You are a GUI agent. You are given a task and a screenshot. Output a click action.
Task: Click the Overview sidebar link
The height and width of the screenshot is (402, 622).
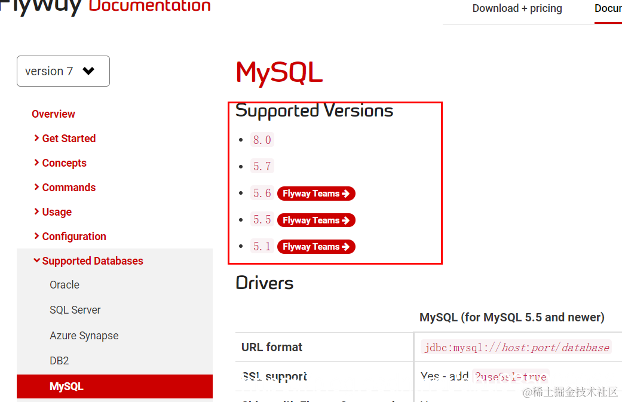[x=53, y=114]
